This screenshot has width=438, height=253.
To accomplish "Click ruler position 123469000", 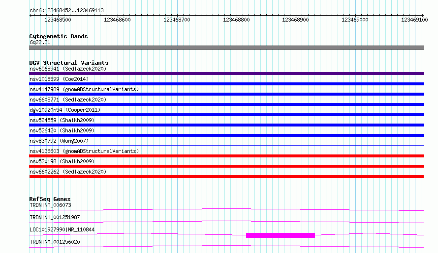I will (355, 20).
